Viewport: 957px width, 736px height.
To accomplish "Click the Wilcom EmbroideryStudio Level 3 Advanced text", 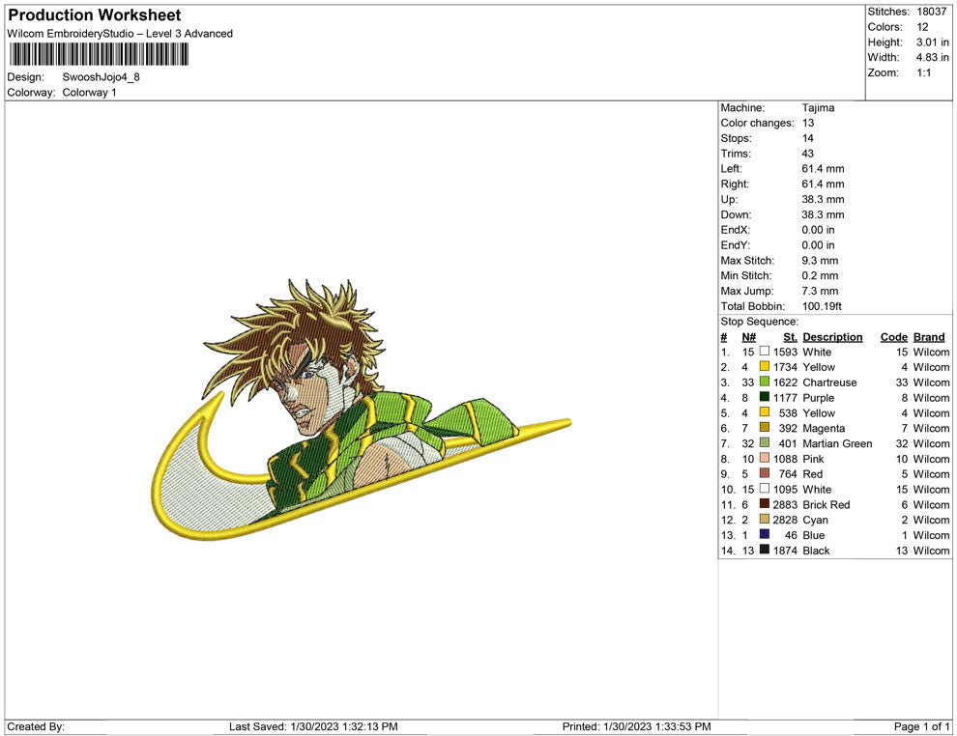I will pyautogui.click(x=120, y=34).
